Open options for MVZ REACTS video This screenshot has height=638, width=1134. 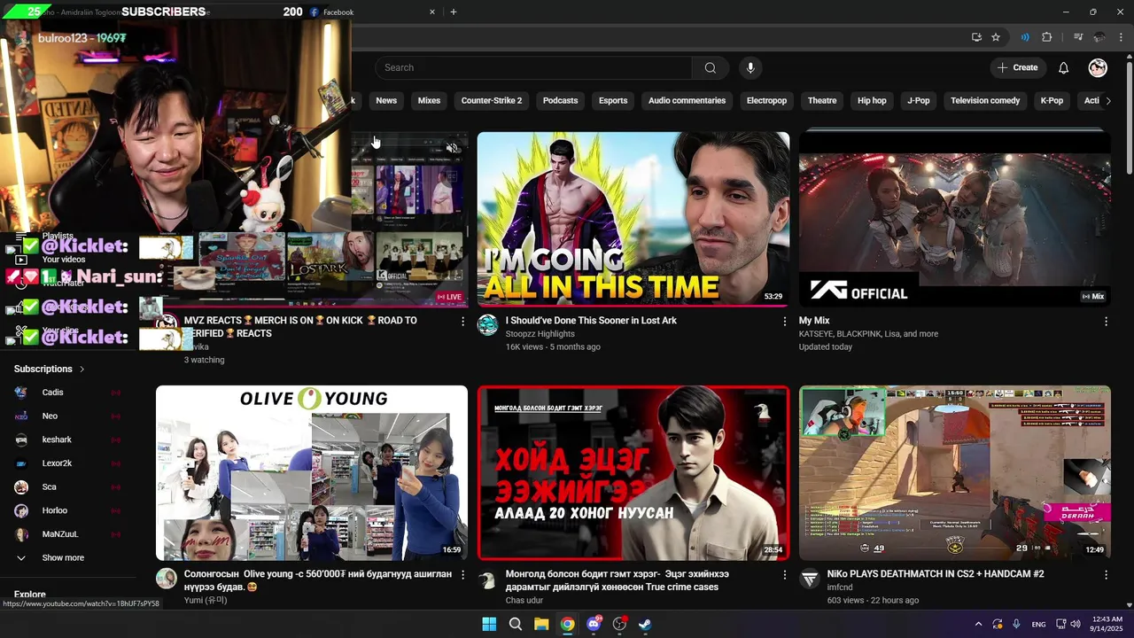tap(462, 321)
